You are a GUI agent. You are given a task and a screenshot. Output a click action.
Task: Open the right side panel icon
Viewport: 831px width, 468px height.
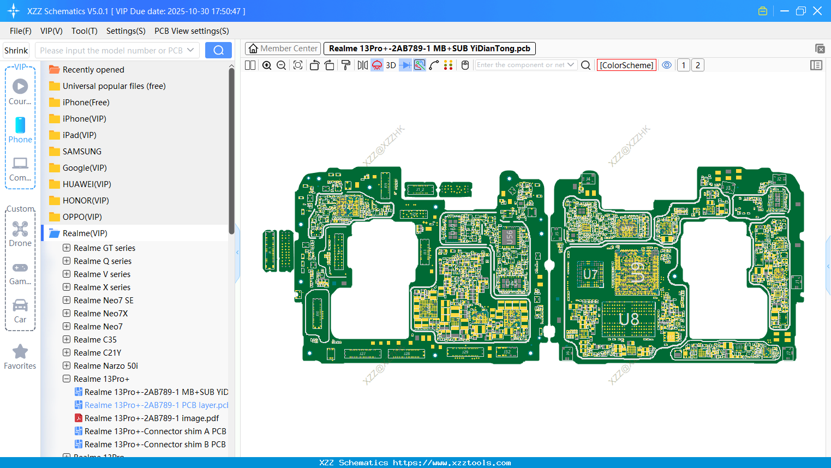coord(816,65)
